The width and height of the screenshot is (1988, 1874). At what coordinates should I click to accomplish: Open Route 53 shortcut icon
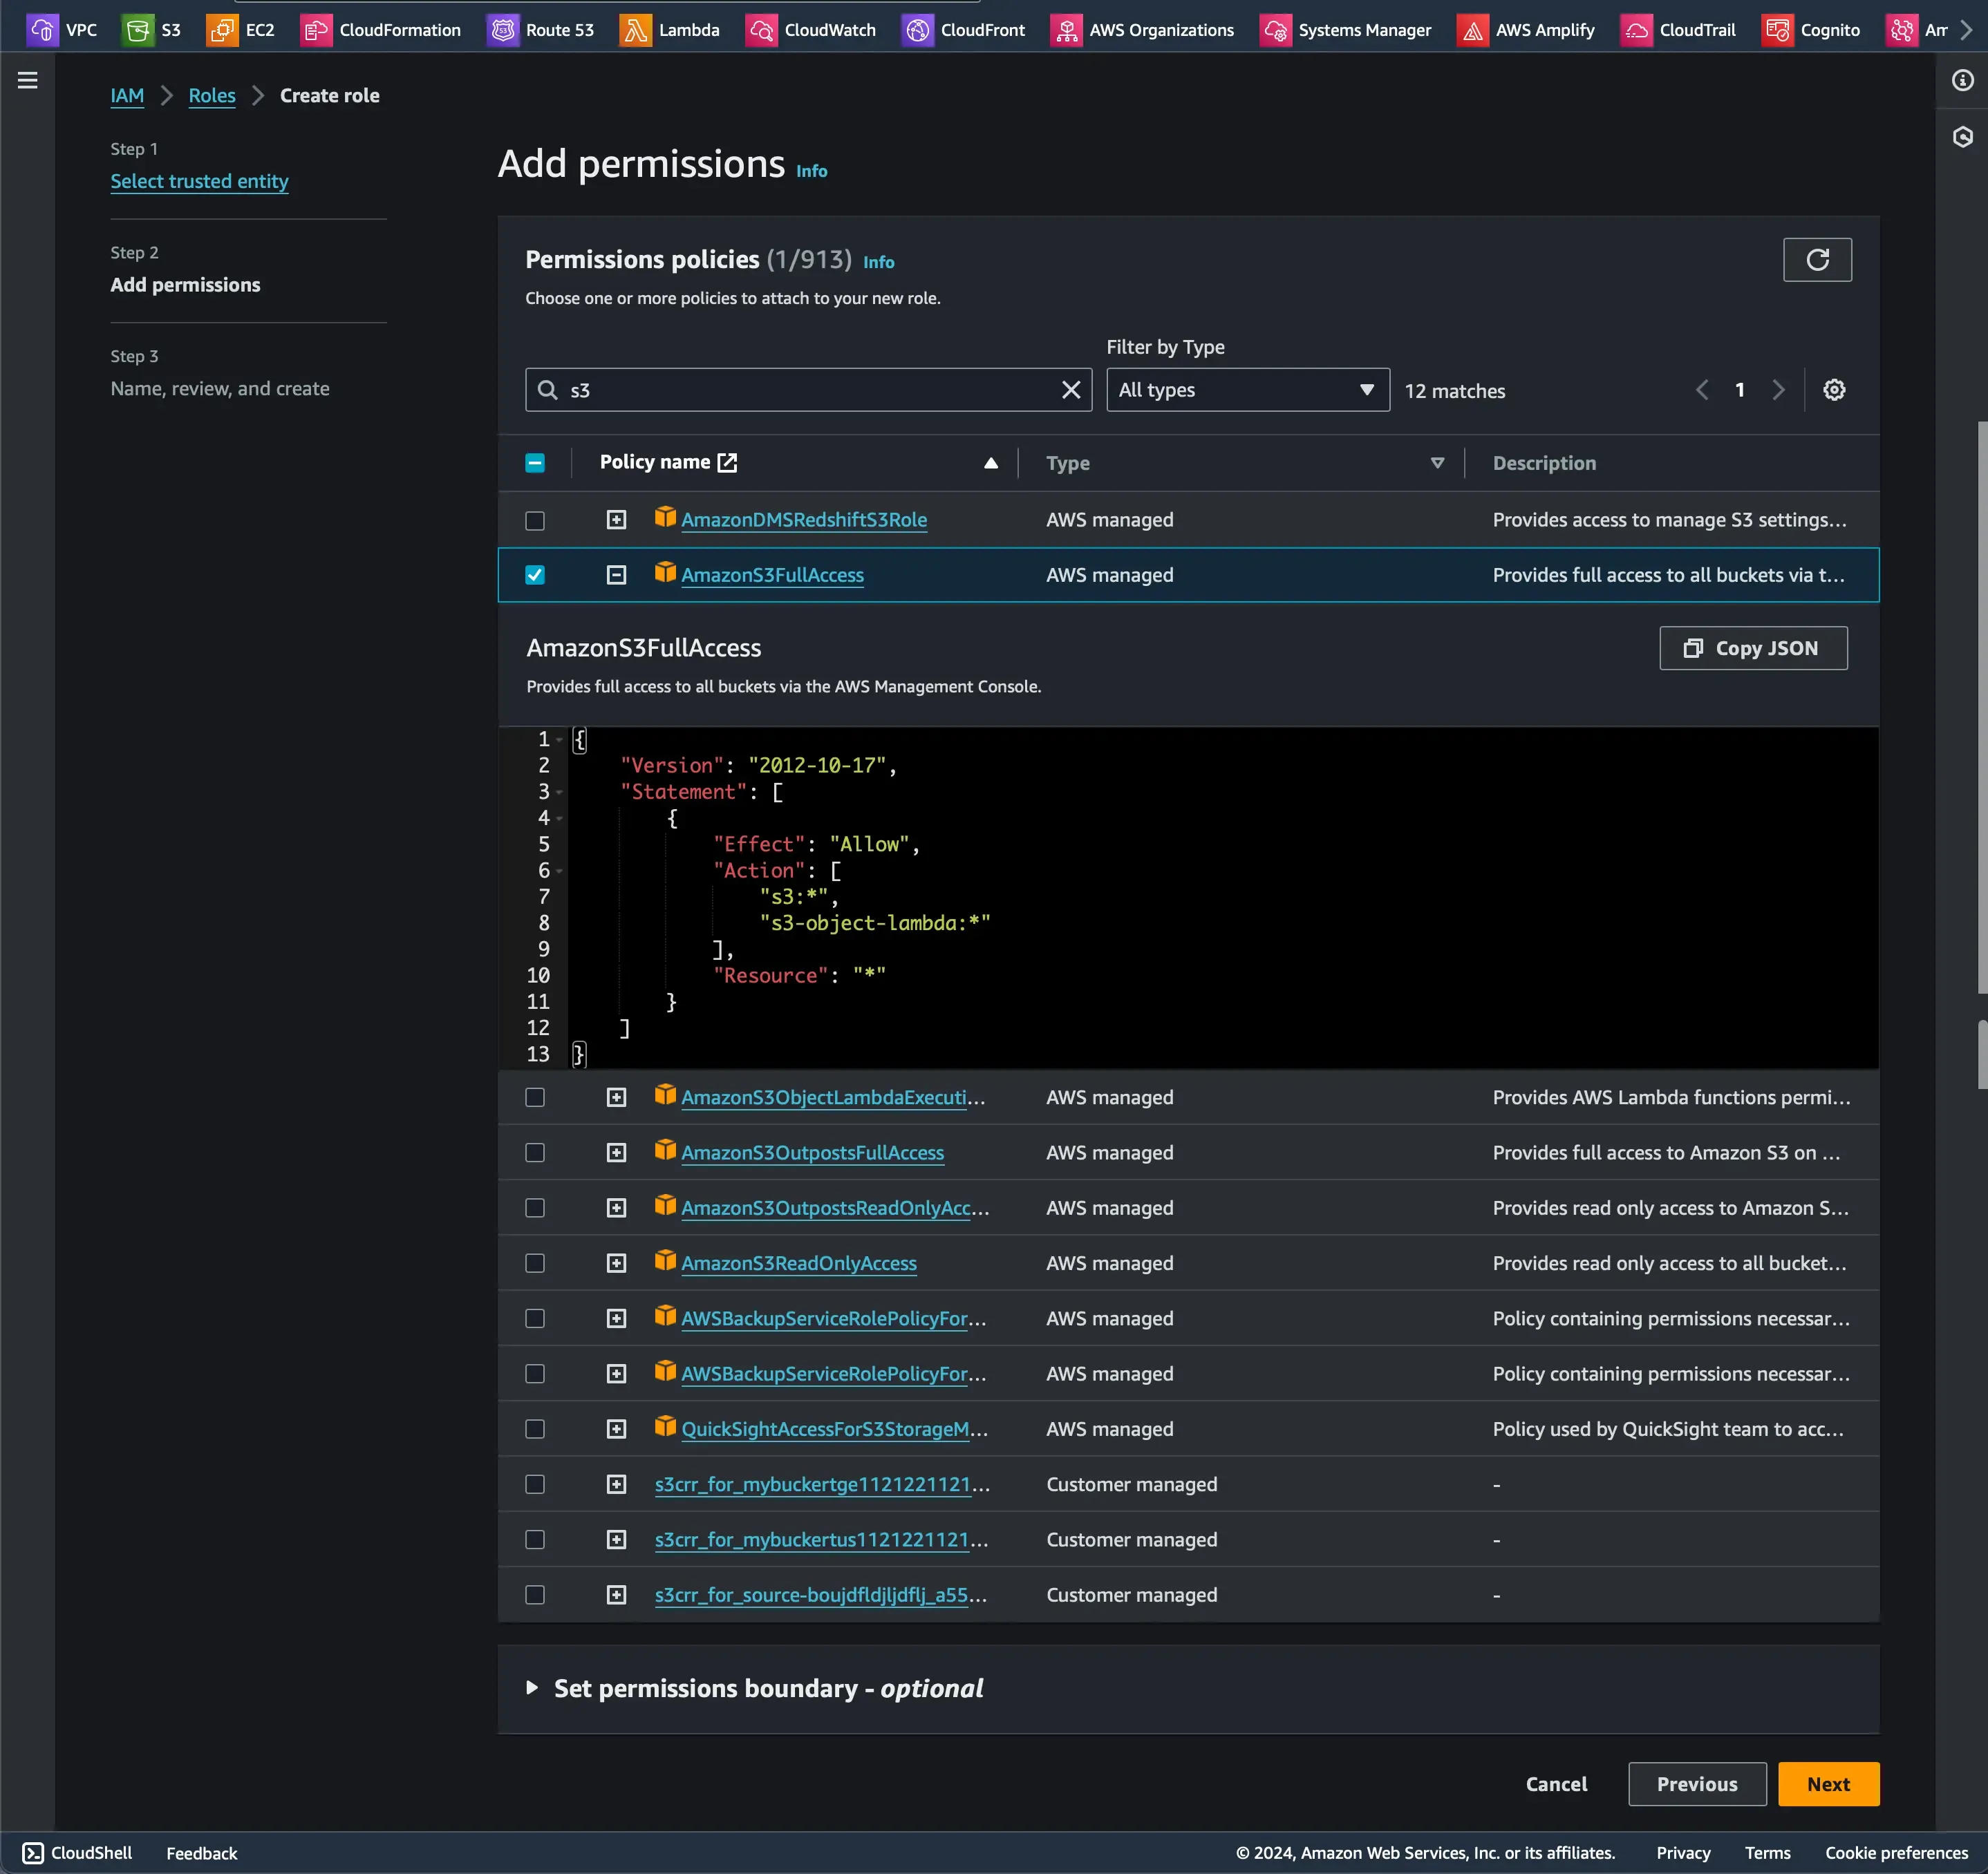(503, 30)
